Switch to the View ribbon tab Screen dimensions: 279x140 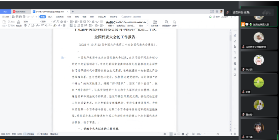coord(84,17)
